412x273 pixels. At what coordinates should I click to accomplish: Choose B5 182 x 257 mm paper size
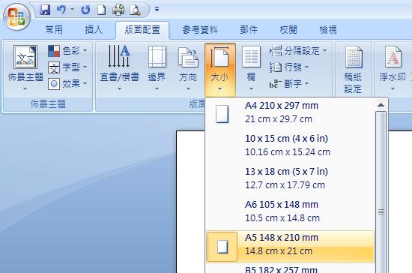click(x=290, y=268)
